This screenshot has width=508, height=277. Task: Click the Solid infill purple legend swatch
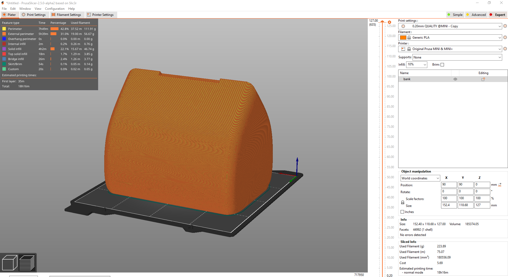pos(4,49)
